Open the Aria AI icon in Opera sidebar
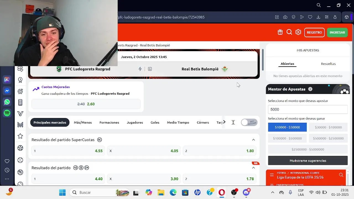Image resolution: width=354 pixels, height=199 pixels. [7, 80]
